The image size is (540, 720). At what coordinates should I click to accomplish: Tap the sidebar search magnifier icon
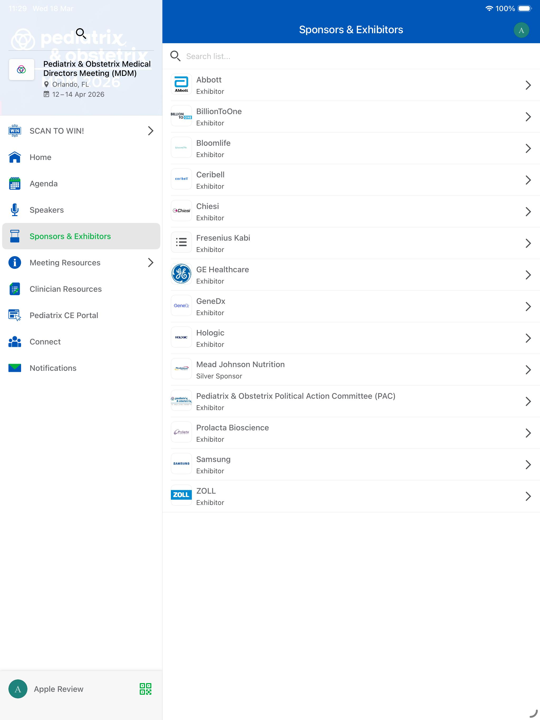tap(81, 33)
